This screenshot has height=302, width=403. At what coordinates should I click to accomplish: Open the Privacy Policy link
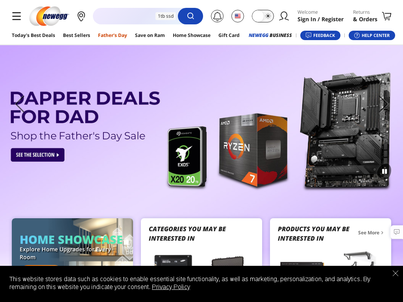[171, 287]
